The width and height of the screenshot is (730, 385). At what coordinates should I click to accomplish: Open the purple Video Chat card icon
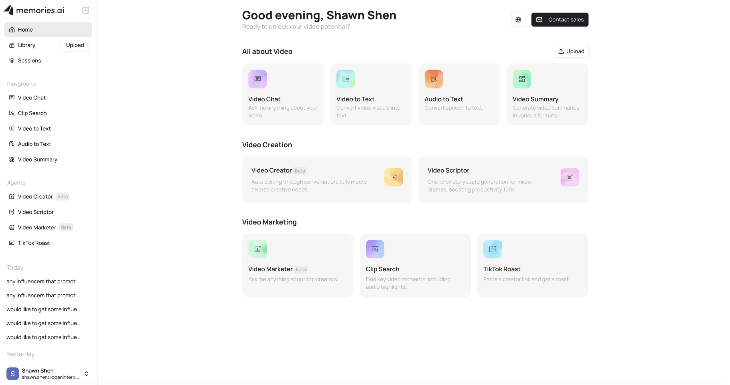tap(257, 79)
